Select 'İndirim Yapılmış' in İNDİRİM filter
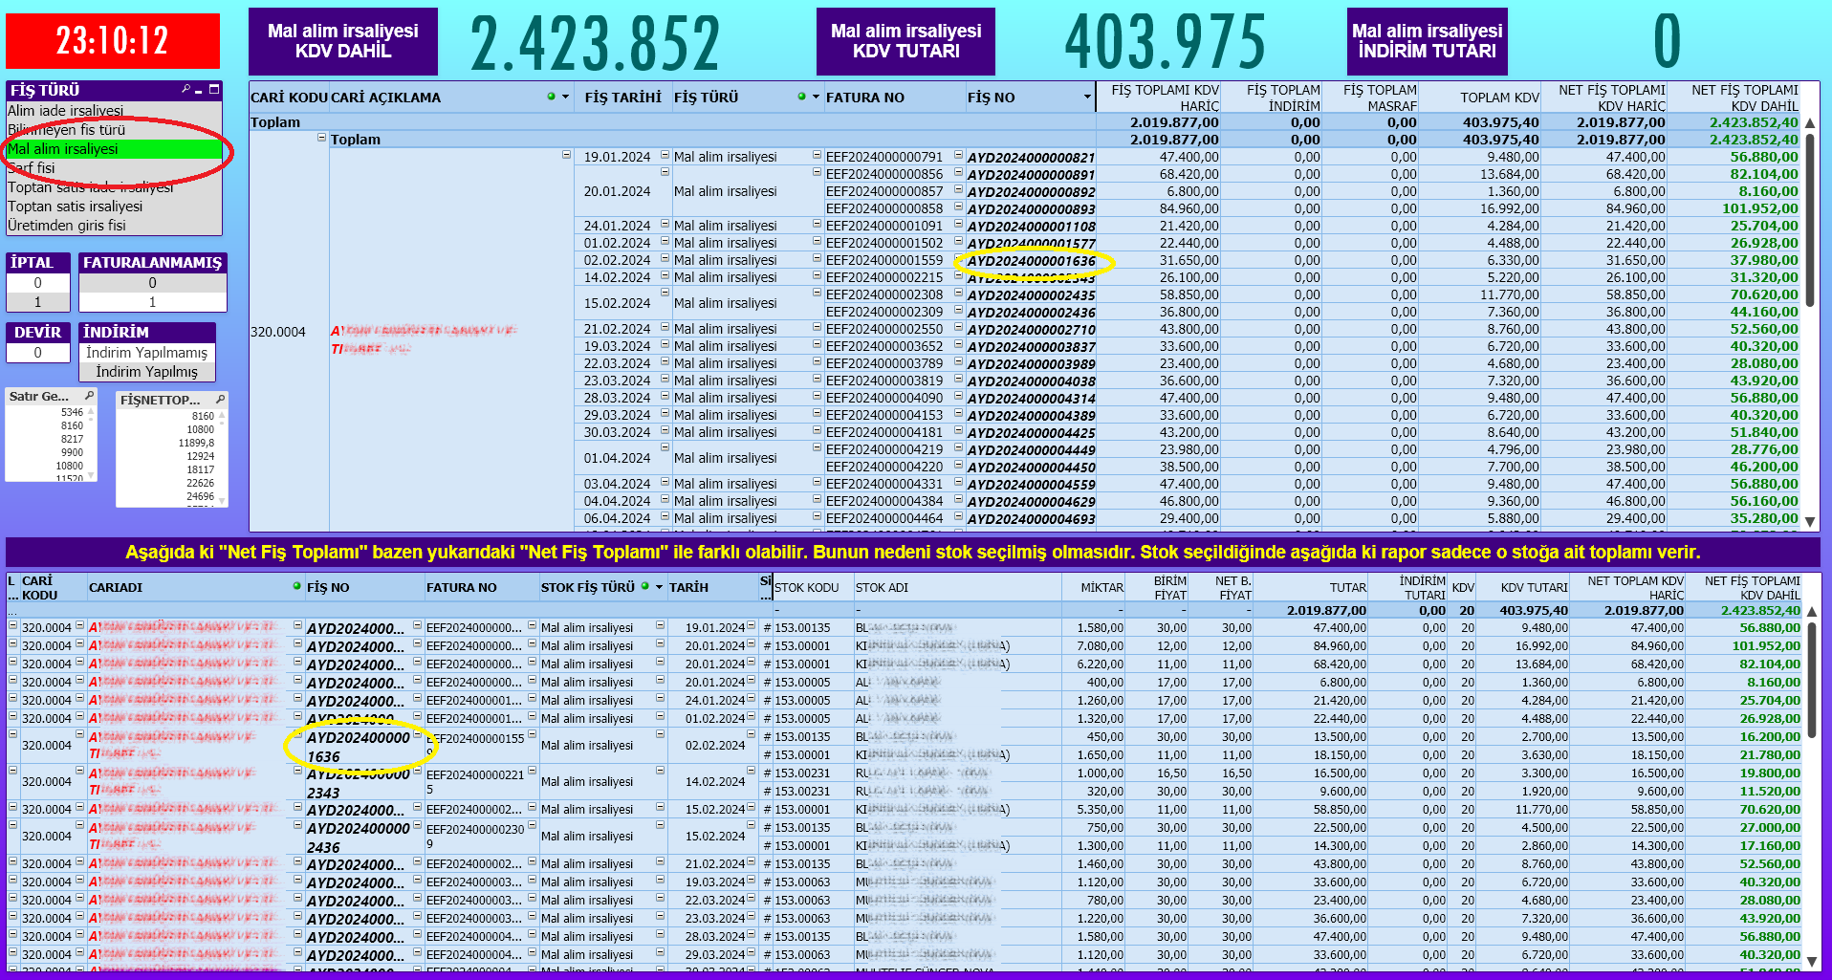The width and height of the screenshot is (1832, 980). pos(146,372)
